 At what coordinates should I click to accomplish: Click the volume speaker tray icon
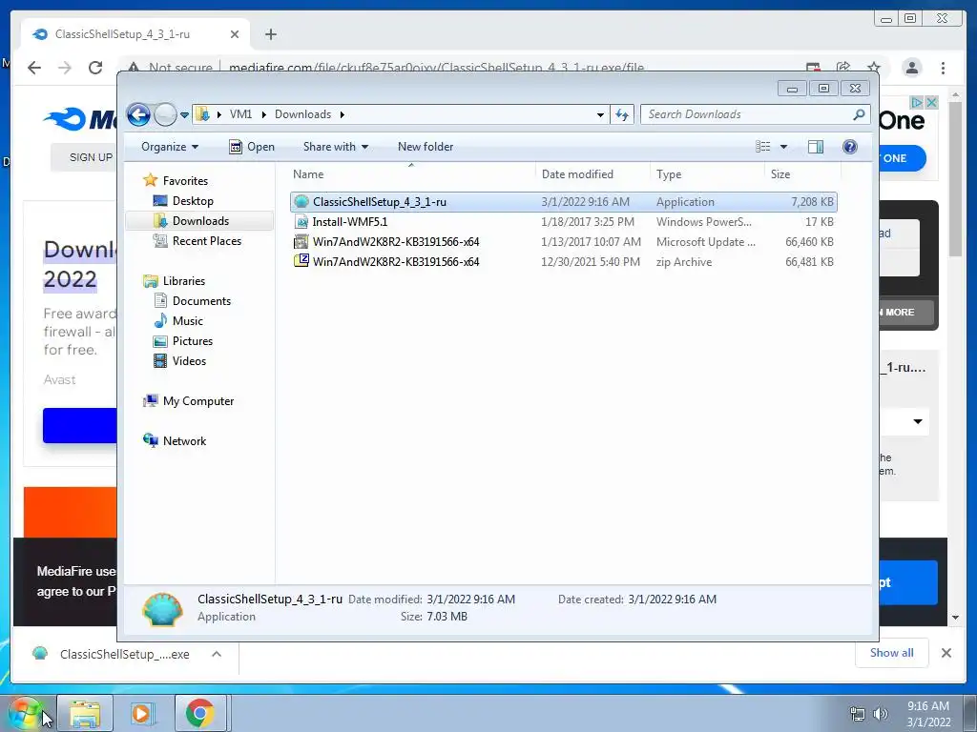click(x=881, y=714)
